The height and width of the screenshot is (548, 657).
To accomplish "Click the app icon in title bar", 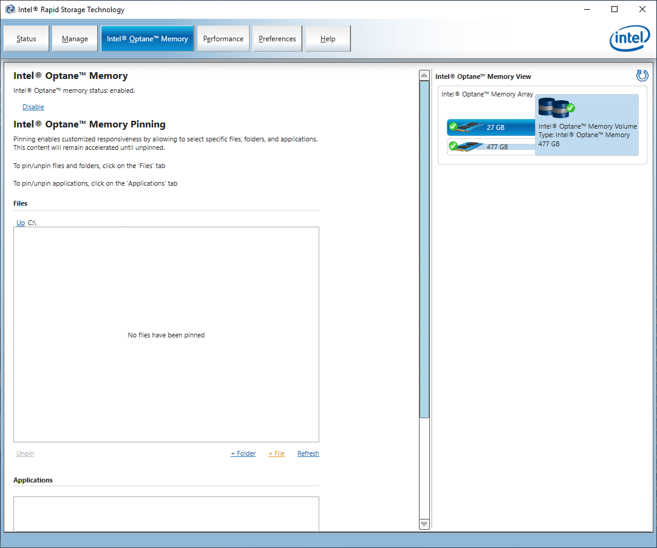I will point(10,9).
